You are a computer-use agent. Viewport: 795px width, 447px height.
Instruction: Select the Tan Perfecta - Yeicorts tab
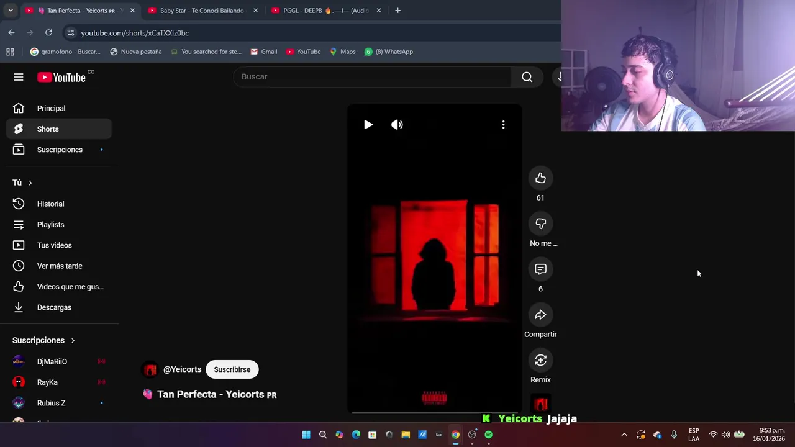coord(80,11)
